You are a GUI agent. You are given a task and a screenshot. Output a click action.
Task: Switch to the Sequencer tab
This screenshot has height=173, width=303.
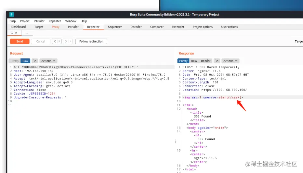(x=115, y=27)
